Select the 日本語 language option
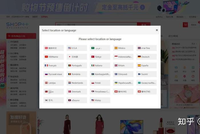The height and width of the screenshot is (134, 200). coord(77,57)
